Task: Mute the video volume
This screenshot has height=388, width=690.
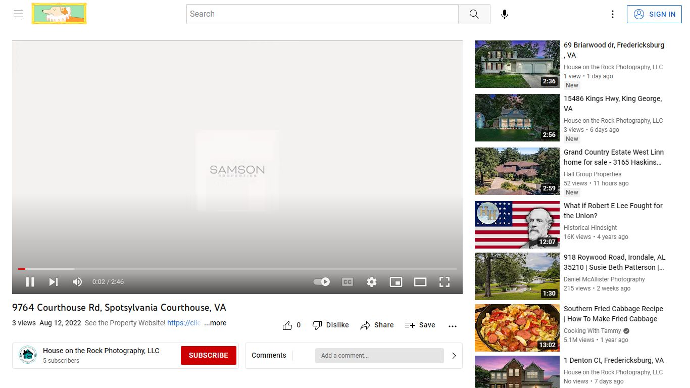Action: pyautogui.click(x=77, y=282)
